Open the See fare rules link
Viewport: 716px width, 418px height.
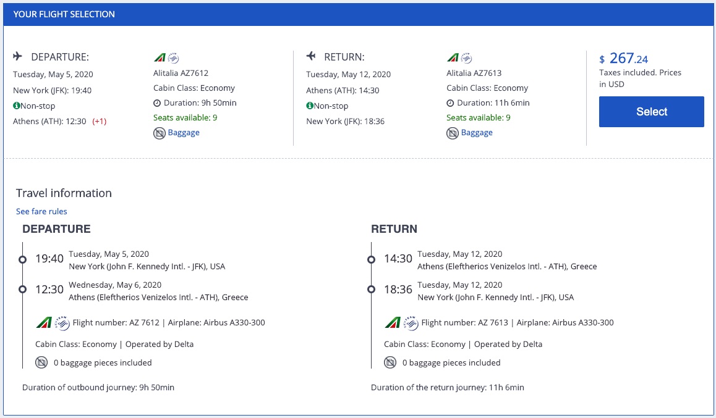click(41, 211)
